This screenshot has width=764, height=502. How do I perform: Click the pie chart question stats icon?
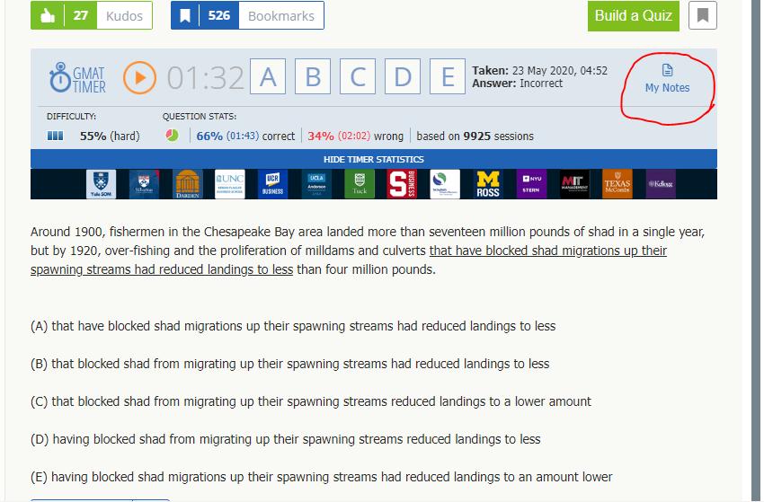pyautogui.click(x=172, y=136)
